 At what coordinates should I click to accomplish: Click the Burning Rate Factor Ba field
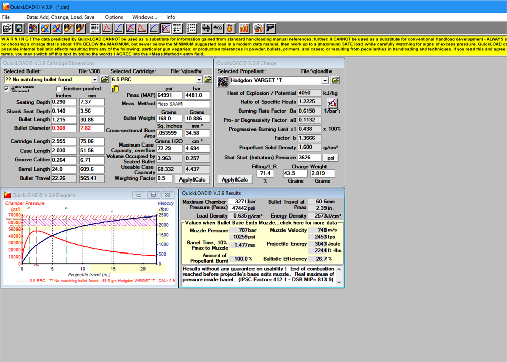coord(309,111)
